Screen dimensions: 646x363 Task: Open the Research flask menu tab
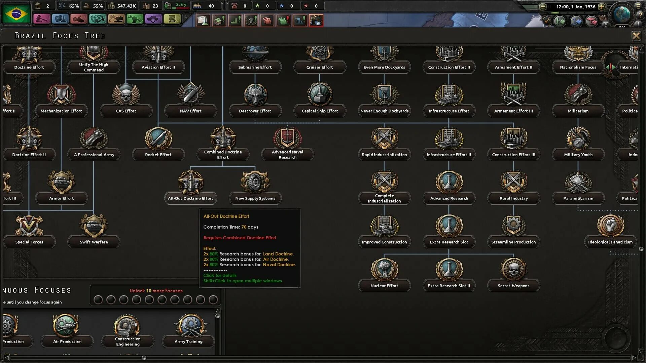pos(60,19)
